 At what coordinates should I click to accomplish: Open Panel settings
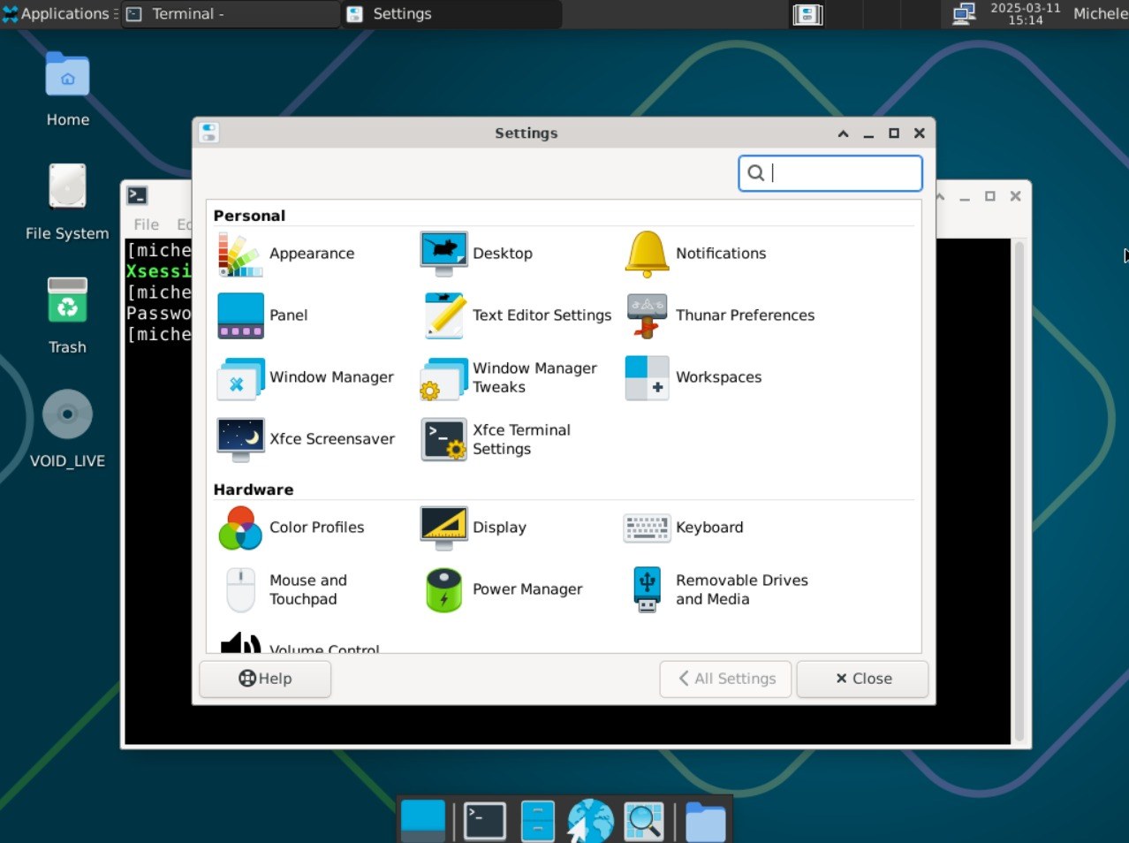pyautogui.click(x=263, y=315)
